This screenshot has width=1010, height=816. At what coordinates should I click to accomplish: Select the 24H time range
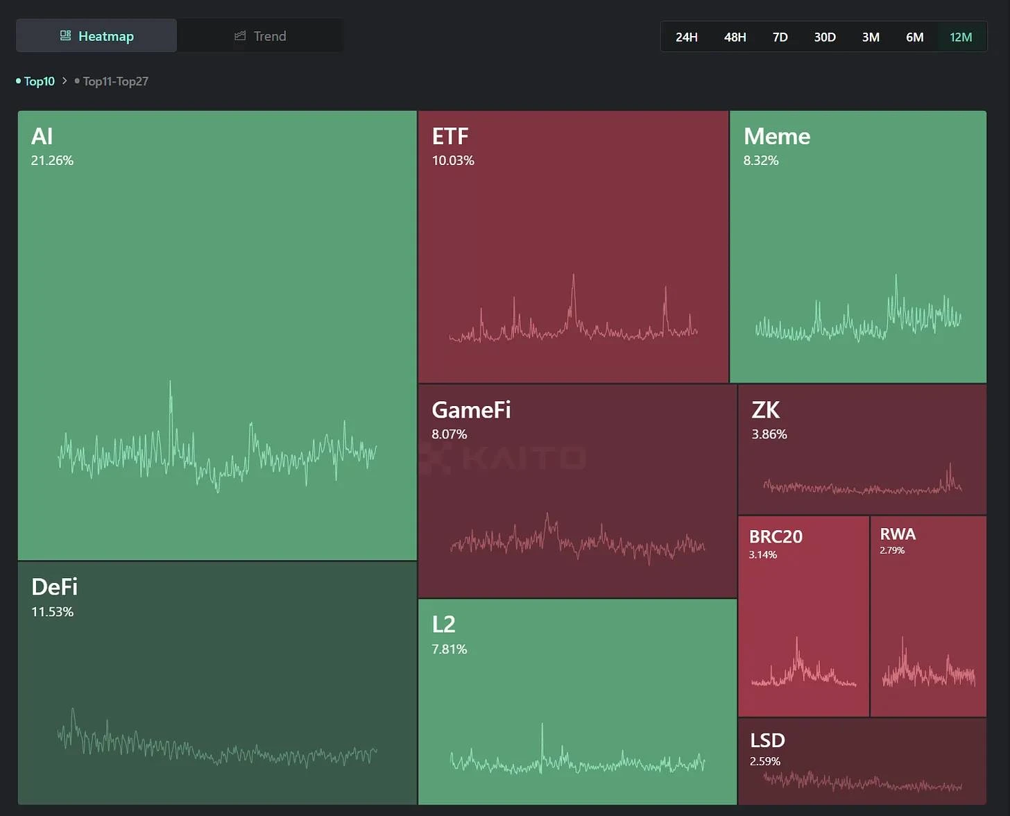tap(686, 37)
